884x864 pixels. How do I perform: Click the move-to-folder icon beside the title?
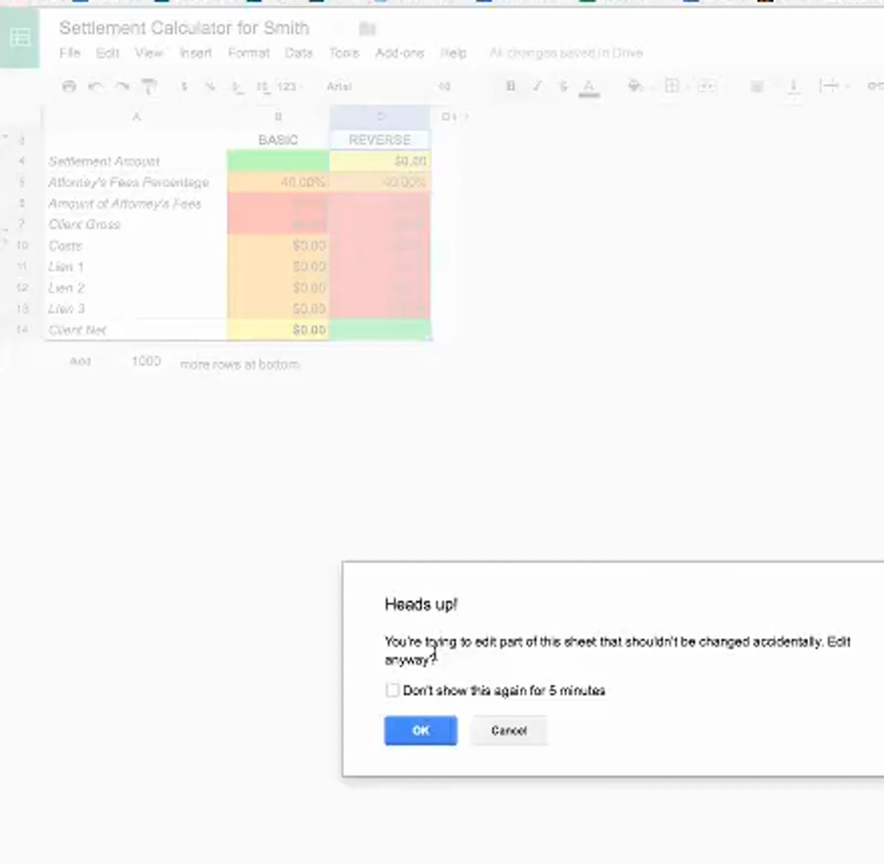click(367, 28)
